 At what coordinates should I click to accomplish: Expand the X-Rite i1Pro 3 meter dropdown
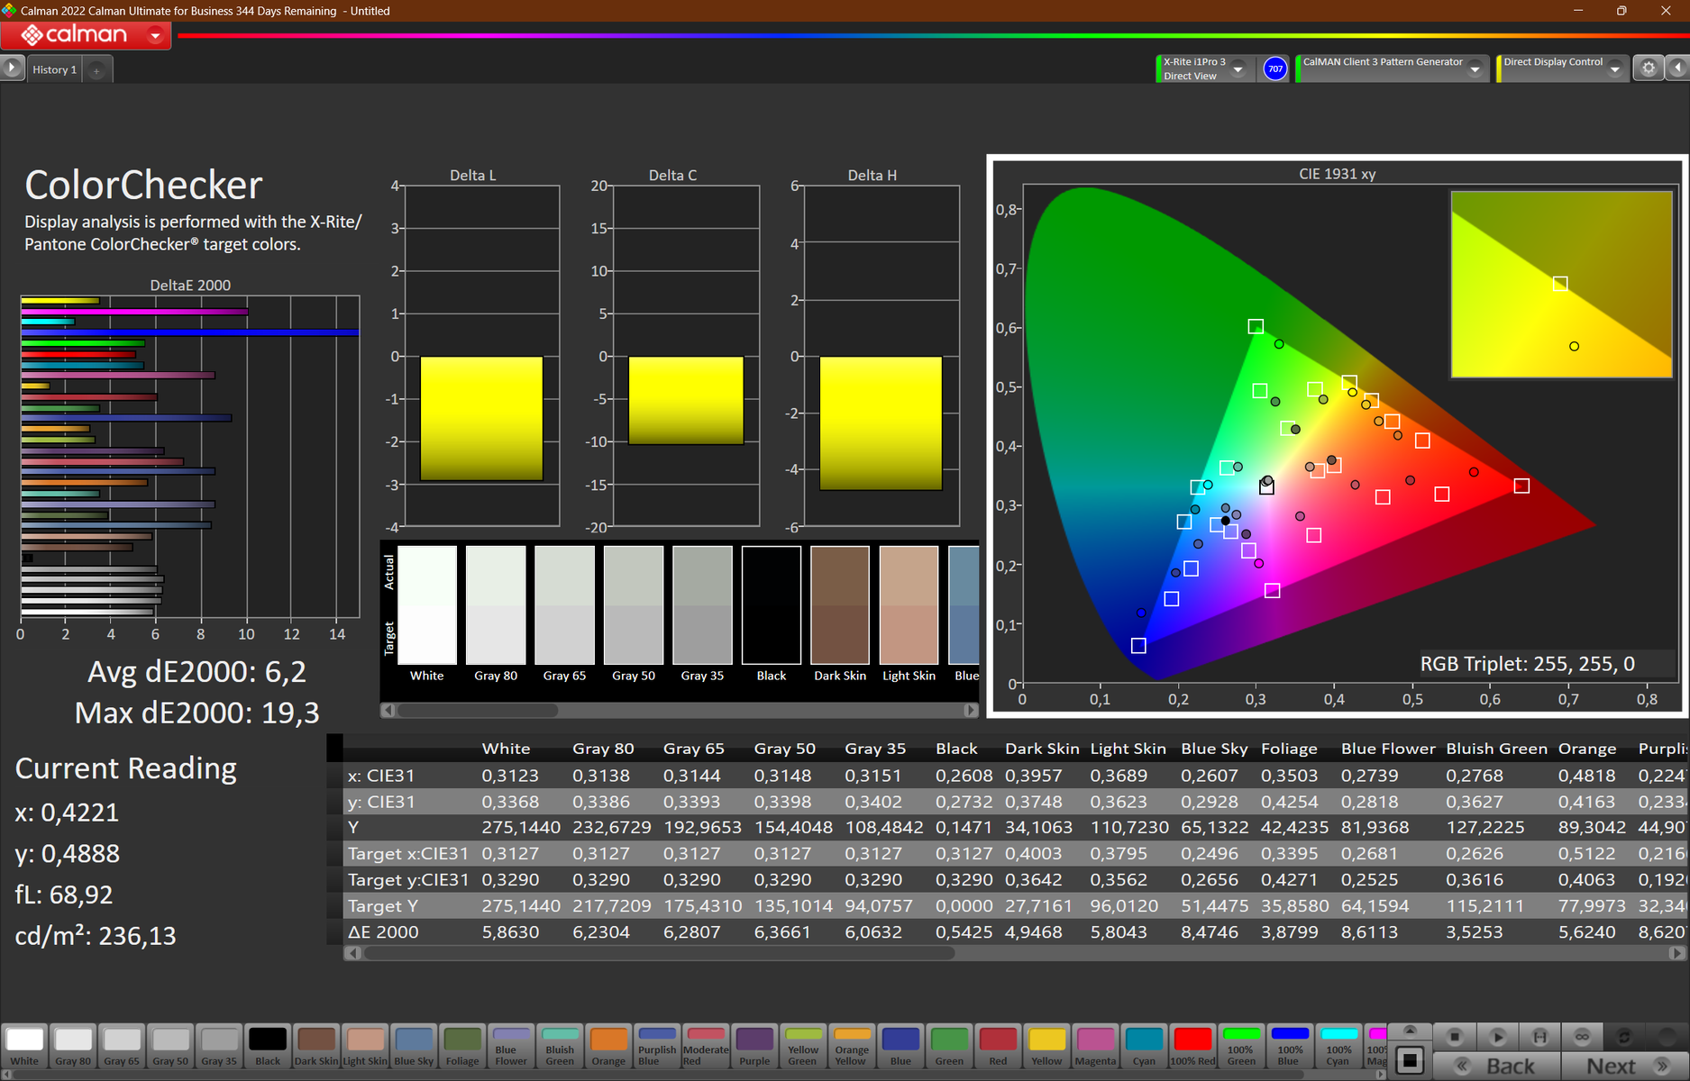1238,69
